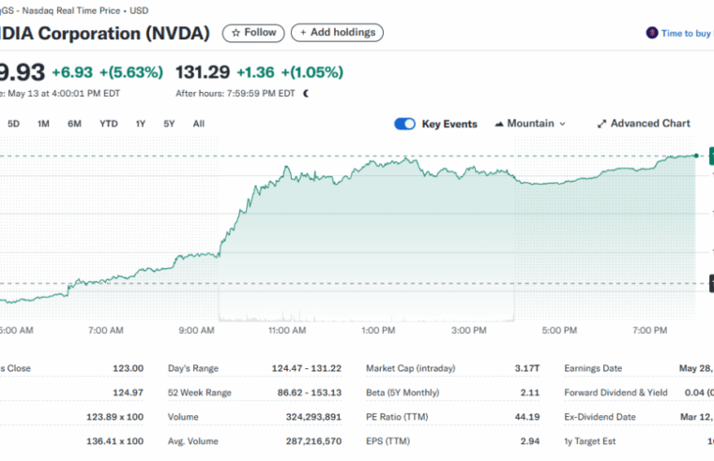Click the after hours price 131.29
The image size is (714, 461).
tap(203, 72)
